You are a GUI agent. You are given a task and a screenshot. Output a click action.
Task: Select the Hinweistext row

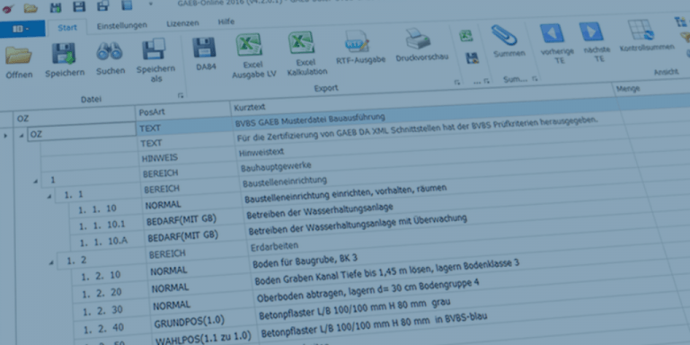(261, 152)
